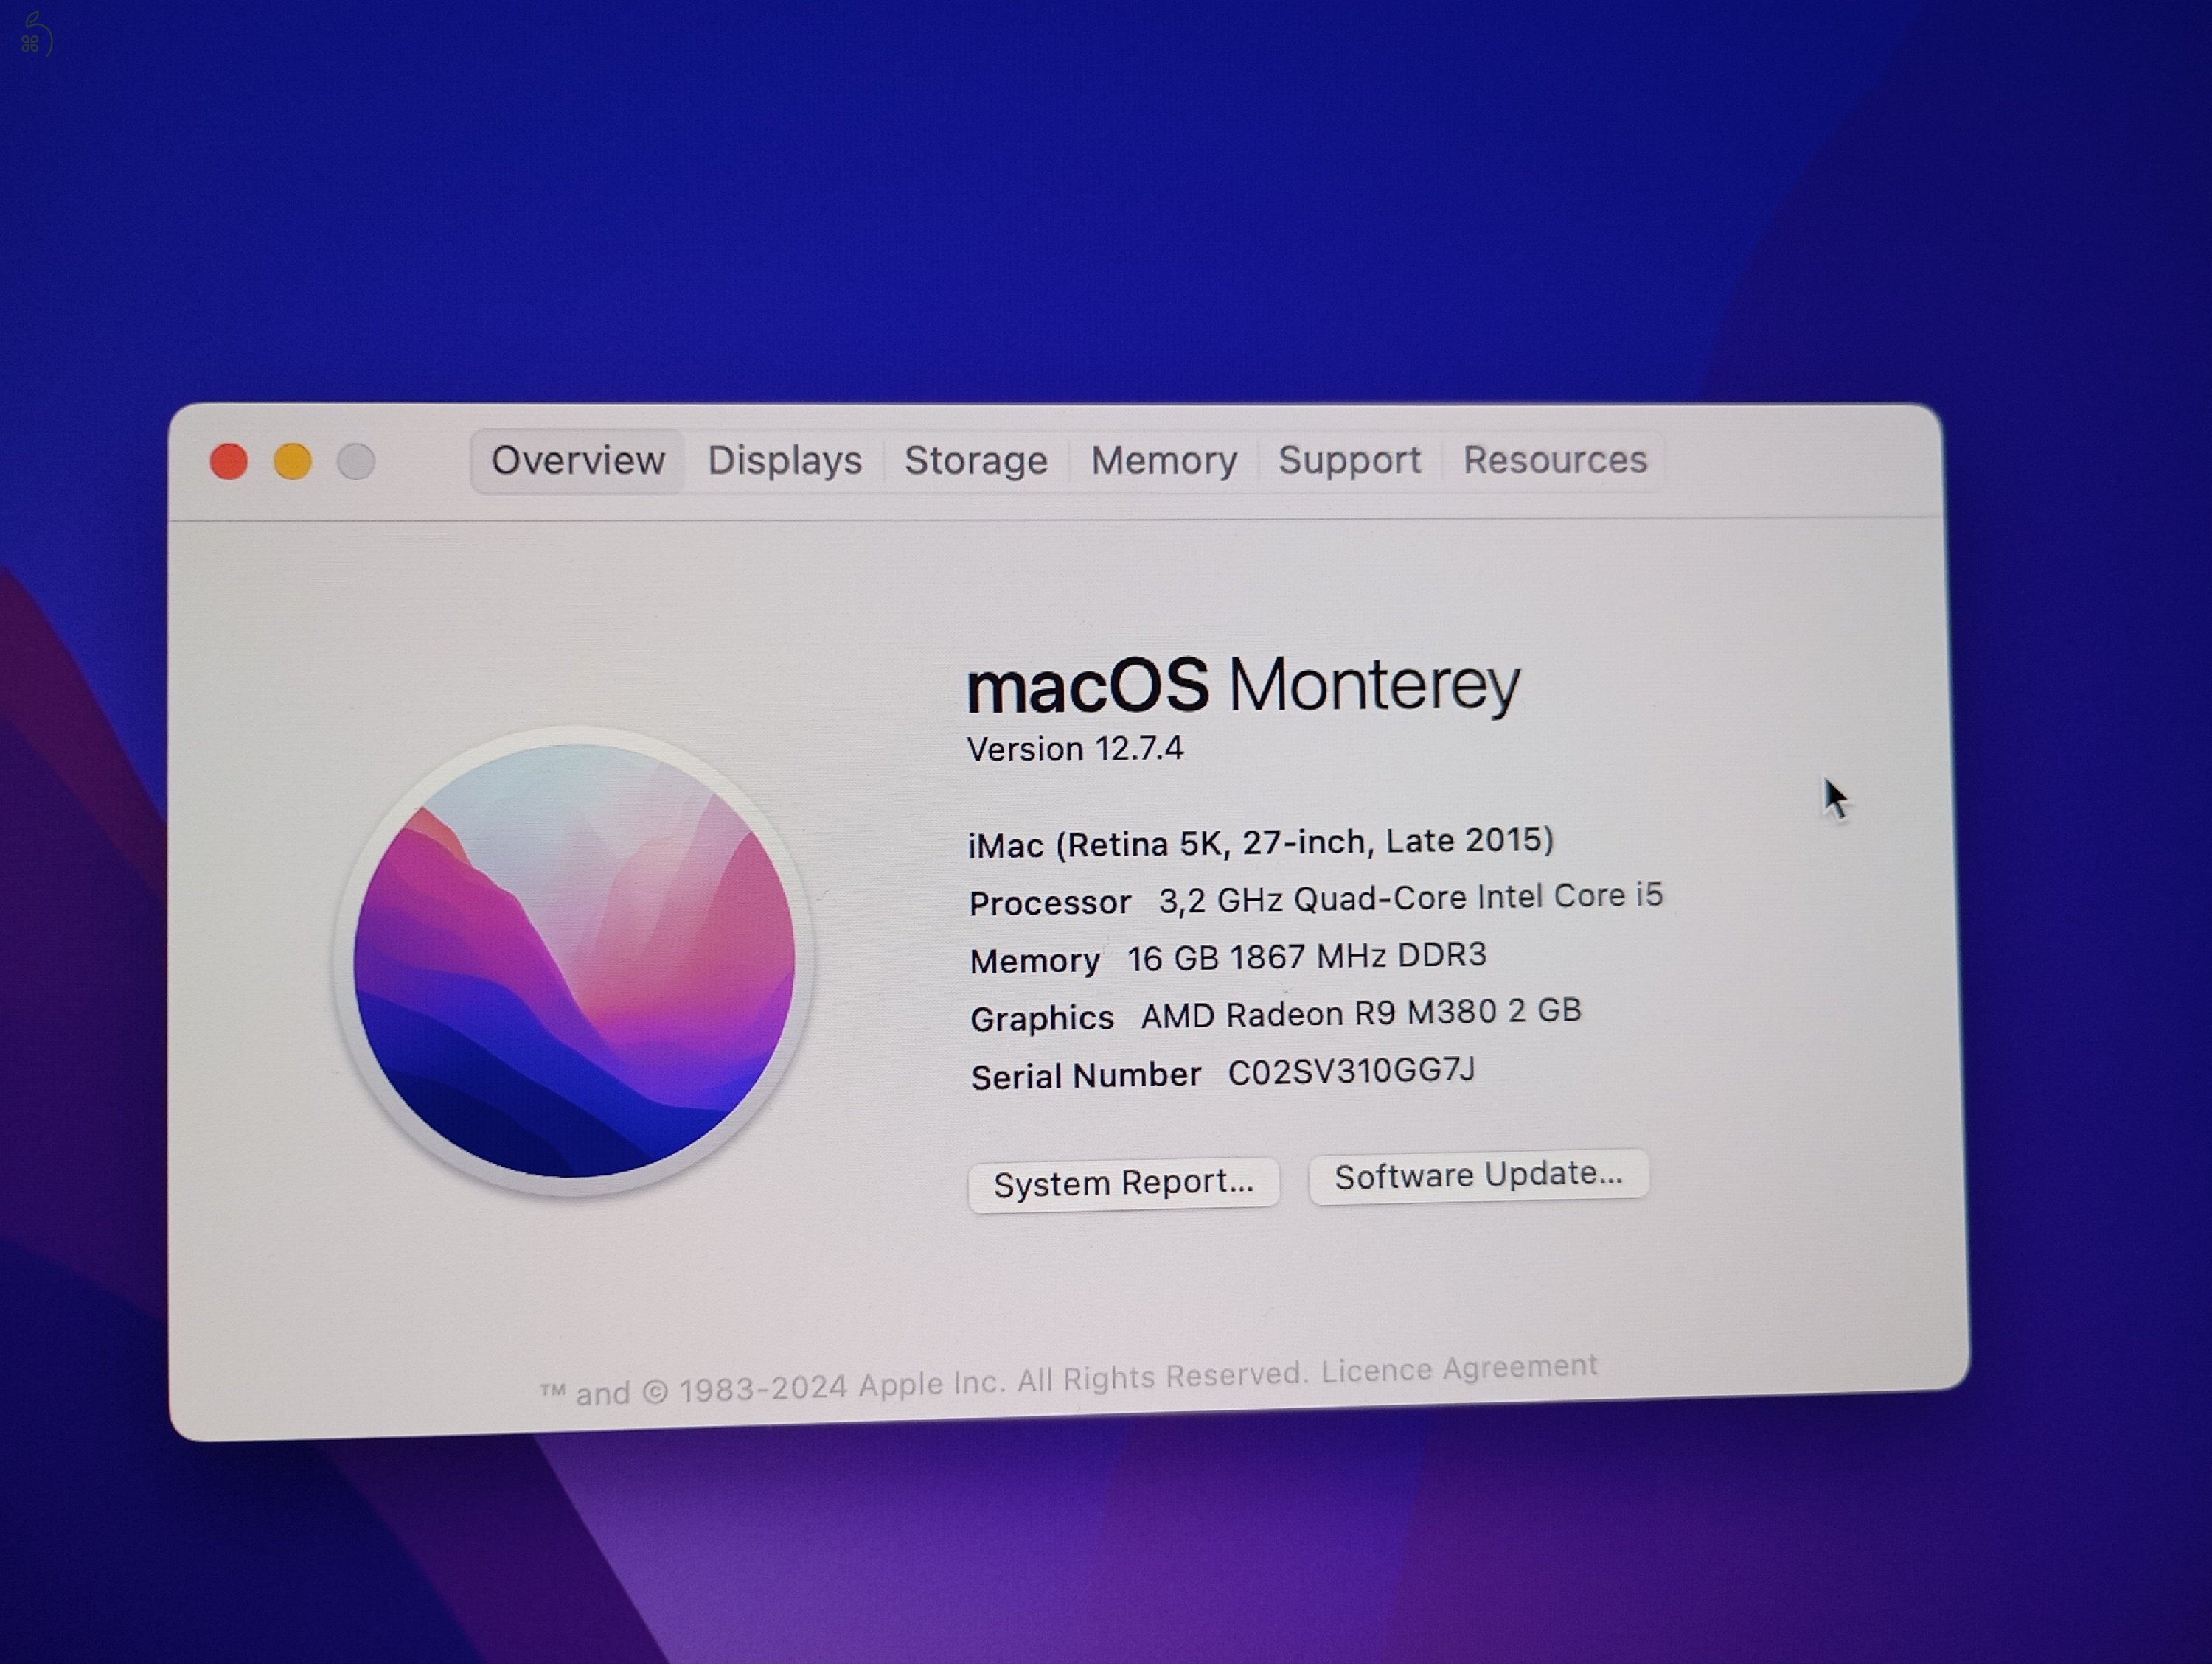
Task: Switch to the Overview tab
Action: [x=578, y=461]
